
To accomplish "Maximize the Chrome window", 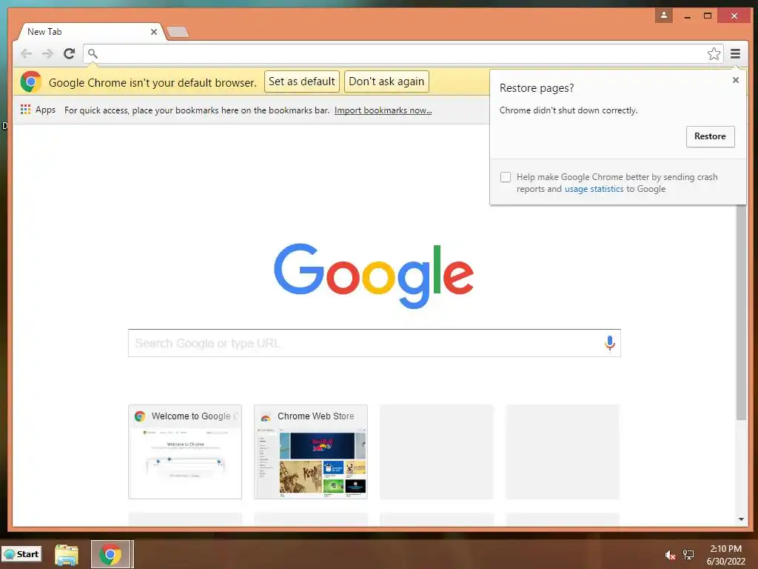I will click(707, 16).
